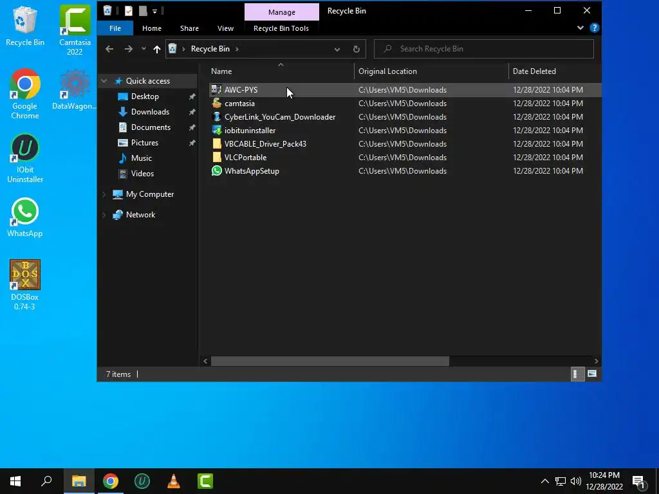Open the Recycle Bin Tools tab
659x494 pixels.
[281, 28]
